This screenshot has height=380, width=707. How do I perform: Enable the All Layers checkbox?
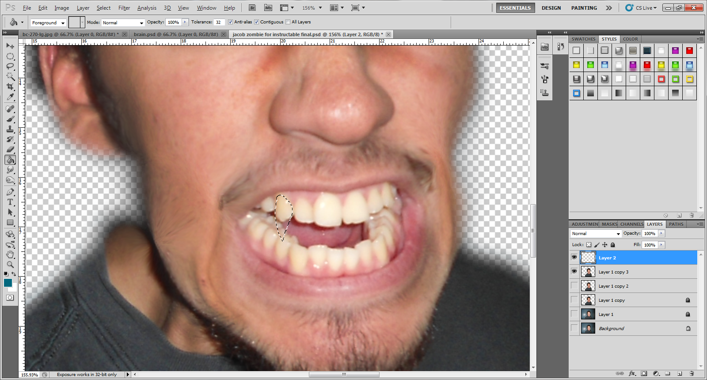[x=288, y=22]
